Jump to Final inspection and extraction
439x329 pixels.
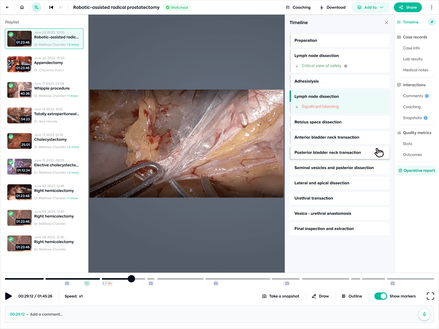pyautogui.click(x=340, y=229)
